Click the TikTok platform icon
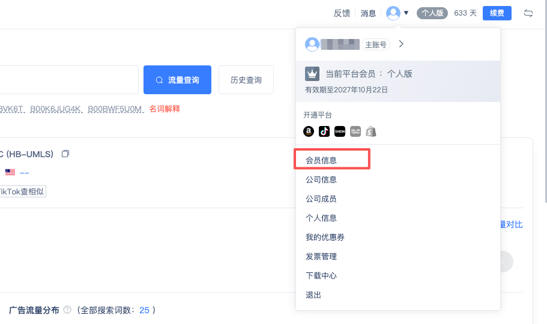Image resolution: width=547 pixels, height=324 pixels. pyautogui.click(x=324, y=131)
